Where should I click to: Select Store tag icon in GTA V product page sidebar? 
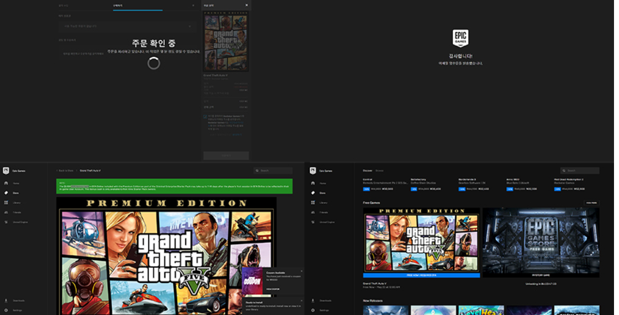[6, 193]
